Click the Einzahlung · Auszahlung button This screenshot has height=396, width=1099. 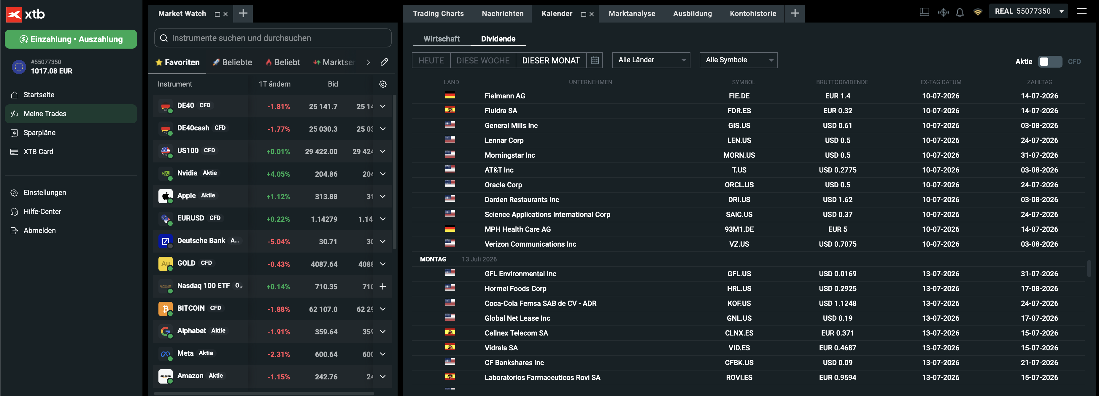point(71,39)
